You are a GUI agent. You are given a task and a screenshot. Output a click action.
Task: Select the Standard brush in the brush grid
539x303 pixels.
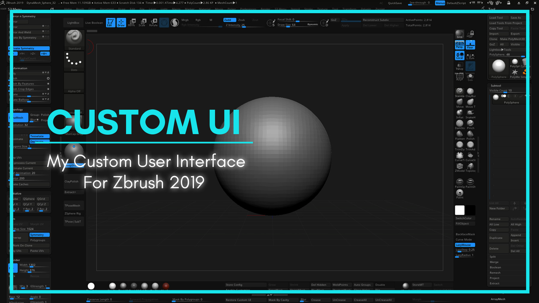(459, 92)
